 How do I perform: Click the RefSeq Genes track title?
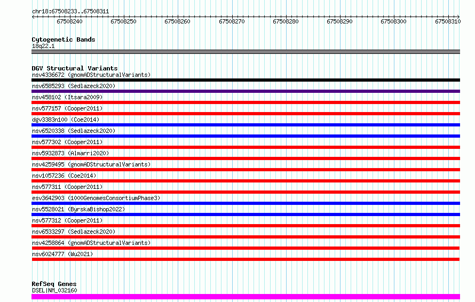pyautogui.click(x=54, y=284)
